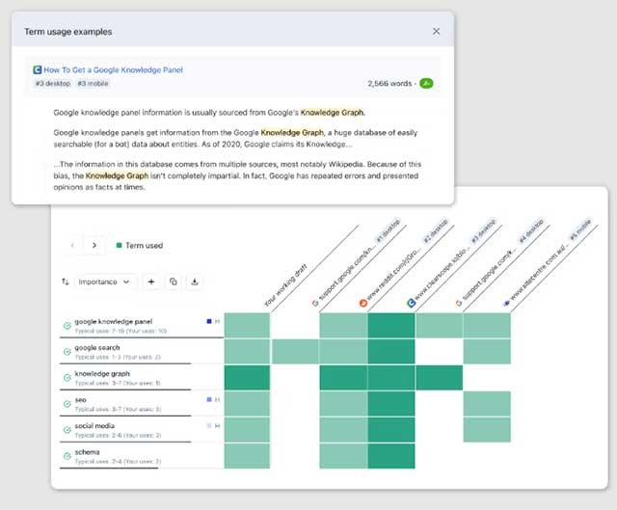The width and height of the screenshot is (617, 510).
Task: Go to the next page arrow
Action: (x=94, y=246)
